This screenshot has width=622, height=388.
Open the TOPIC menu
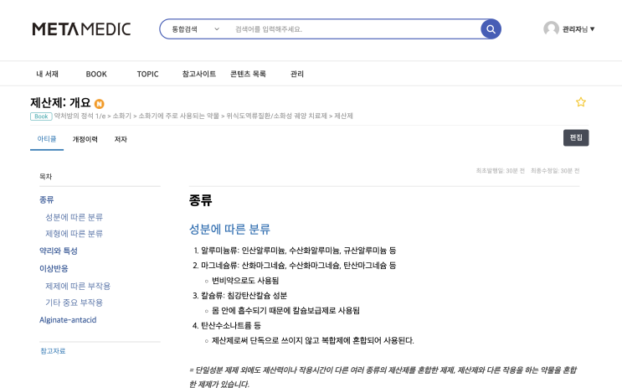pos(147,74)
